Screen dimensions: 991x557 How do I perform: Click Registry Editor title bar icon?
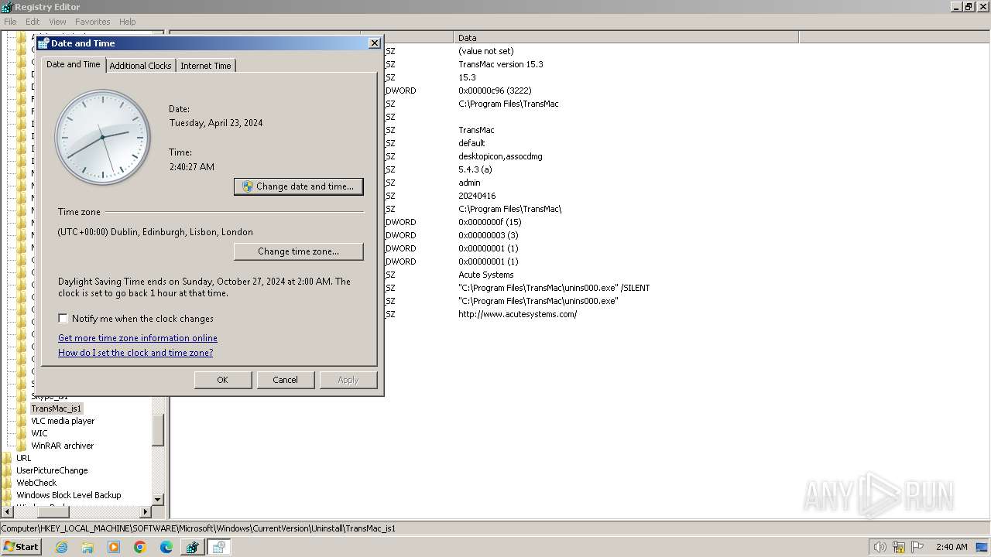point(7,7)
